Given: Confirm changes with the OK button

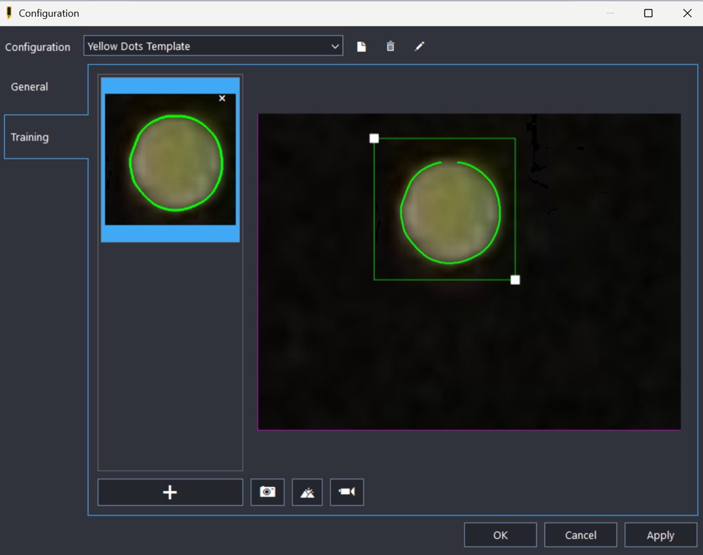Looking at the screenshot, I should (500, 535).
